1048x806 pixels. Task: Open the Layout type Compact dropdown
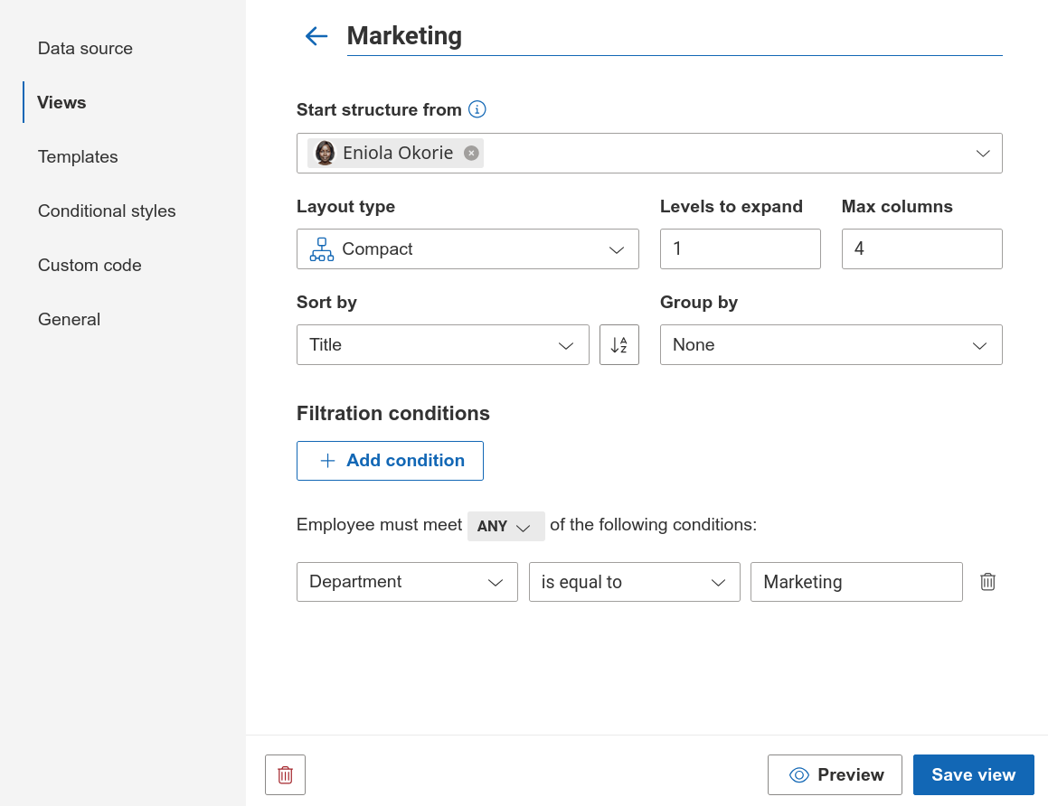(467, 249)
